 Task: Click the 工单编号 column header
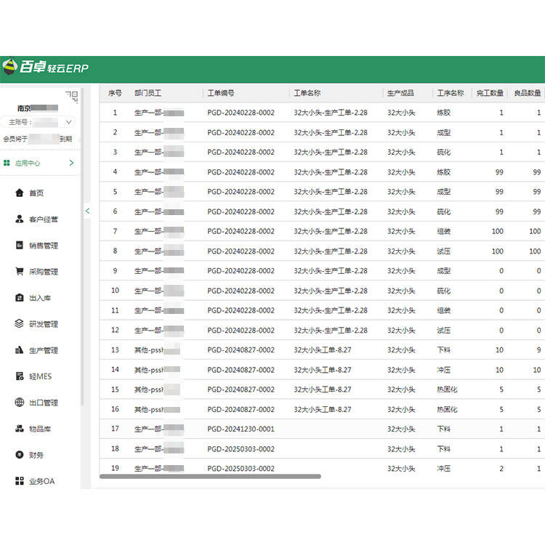tap(221, 93)
